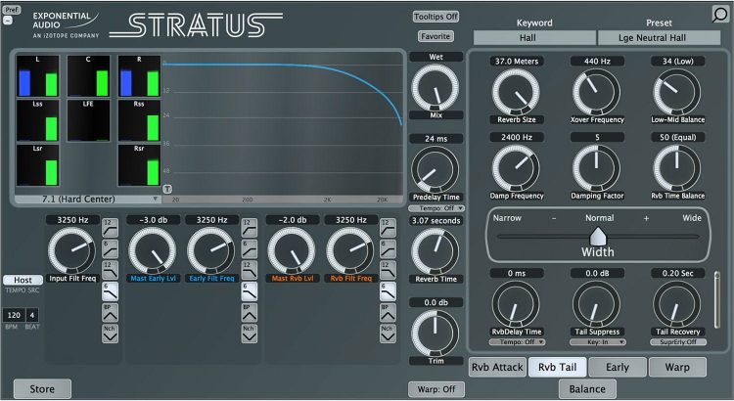Image resolution: width=734 pixels, height=401 pixels.
Task: Select 6 dB highpass for Early filter
Action: point(249,249)
